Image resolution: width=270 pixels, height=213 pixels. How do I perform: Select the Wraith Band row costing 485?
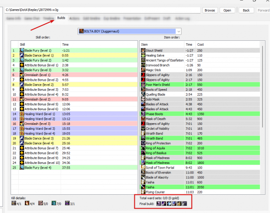click(x=200, y=139)
